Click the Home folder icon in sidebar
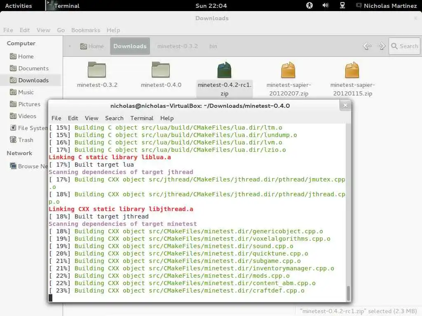Image resolution: width=422 pixels, height=316 pixels. (x=13, y=56)
